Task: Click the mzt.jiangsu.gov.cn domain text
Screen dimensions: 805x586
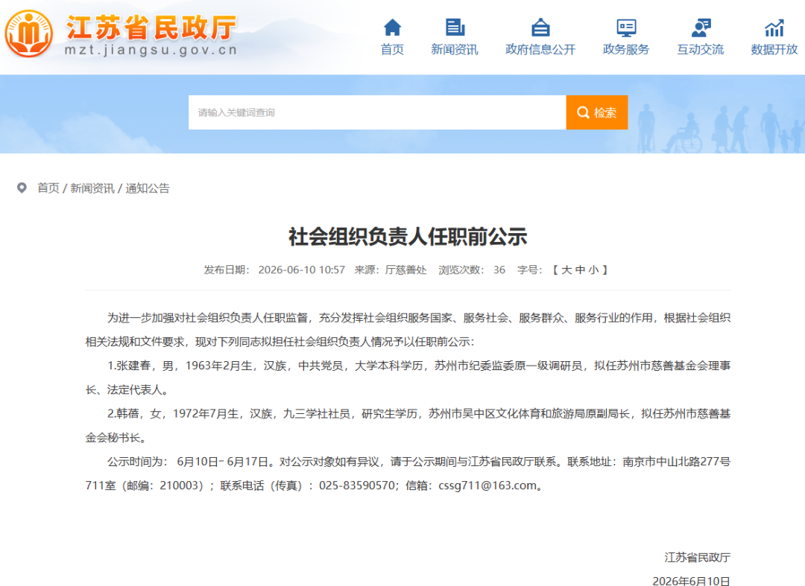Action: click(151, 50)
